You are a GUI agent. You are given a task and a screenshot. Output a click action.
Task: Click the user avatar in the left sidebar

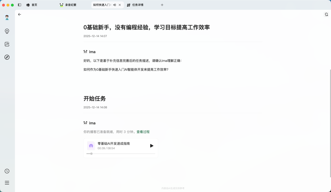[x=7, y=17]
